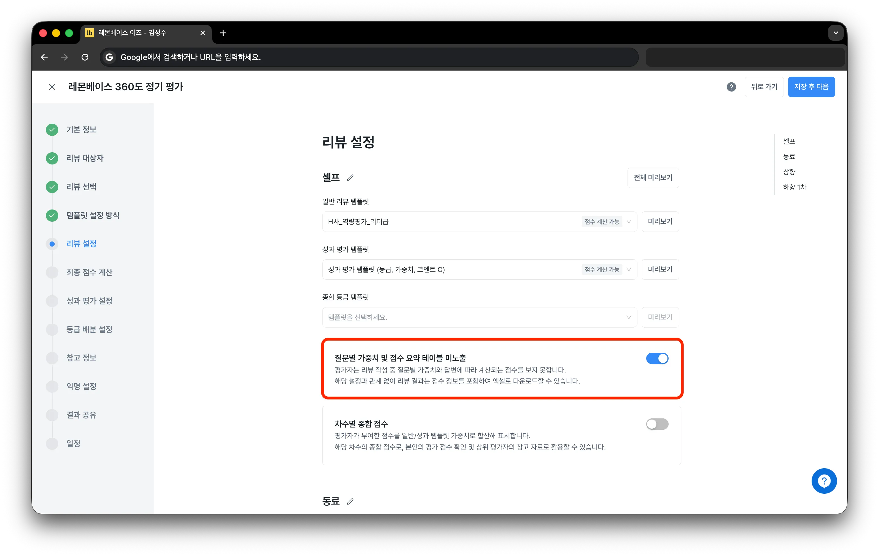The image size is (879, 556).
Task: Go to the 결과 공유 step
Action: coord(81,415)
